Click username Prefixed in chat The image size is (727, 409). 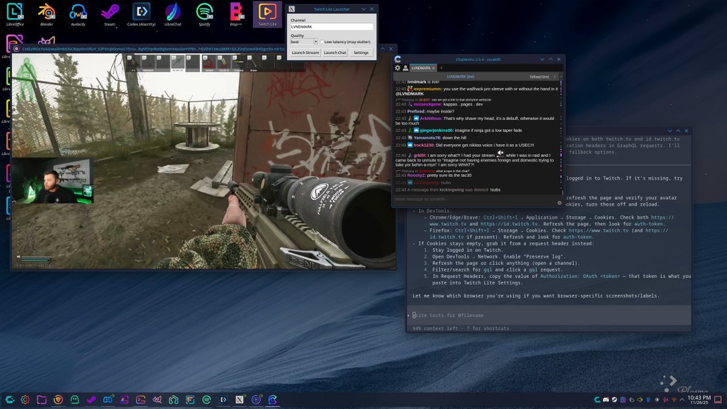(x=416, y=111)
